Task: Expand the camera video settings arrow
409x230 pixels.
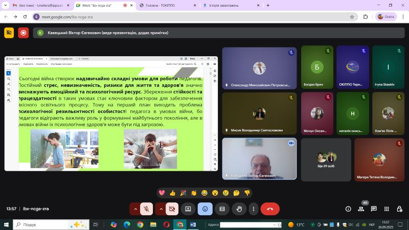Action: 161,209
